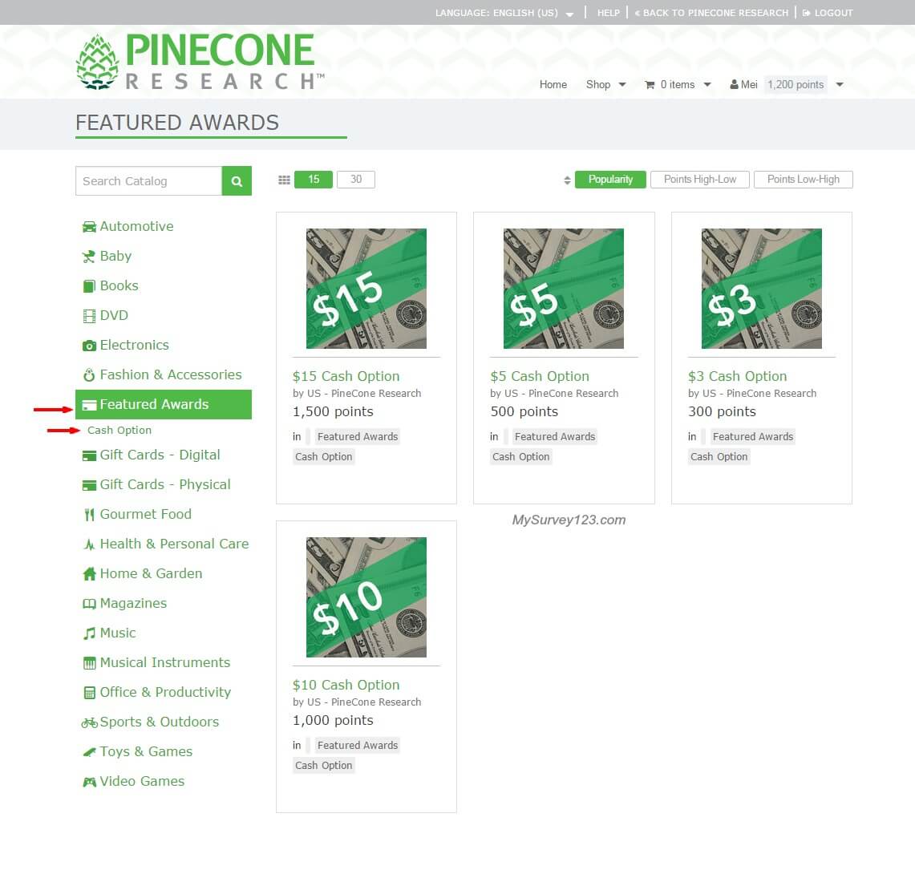Click the Video Games controller icon
Screen dimensions: 915x874
coord(89,782)
